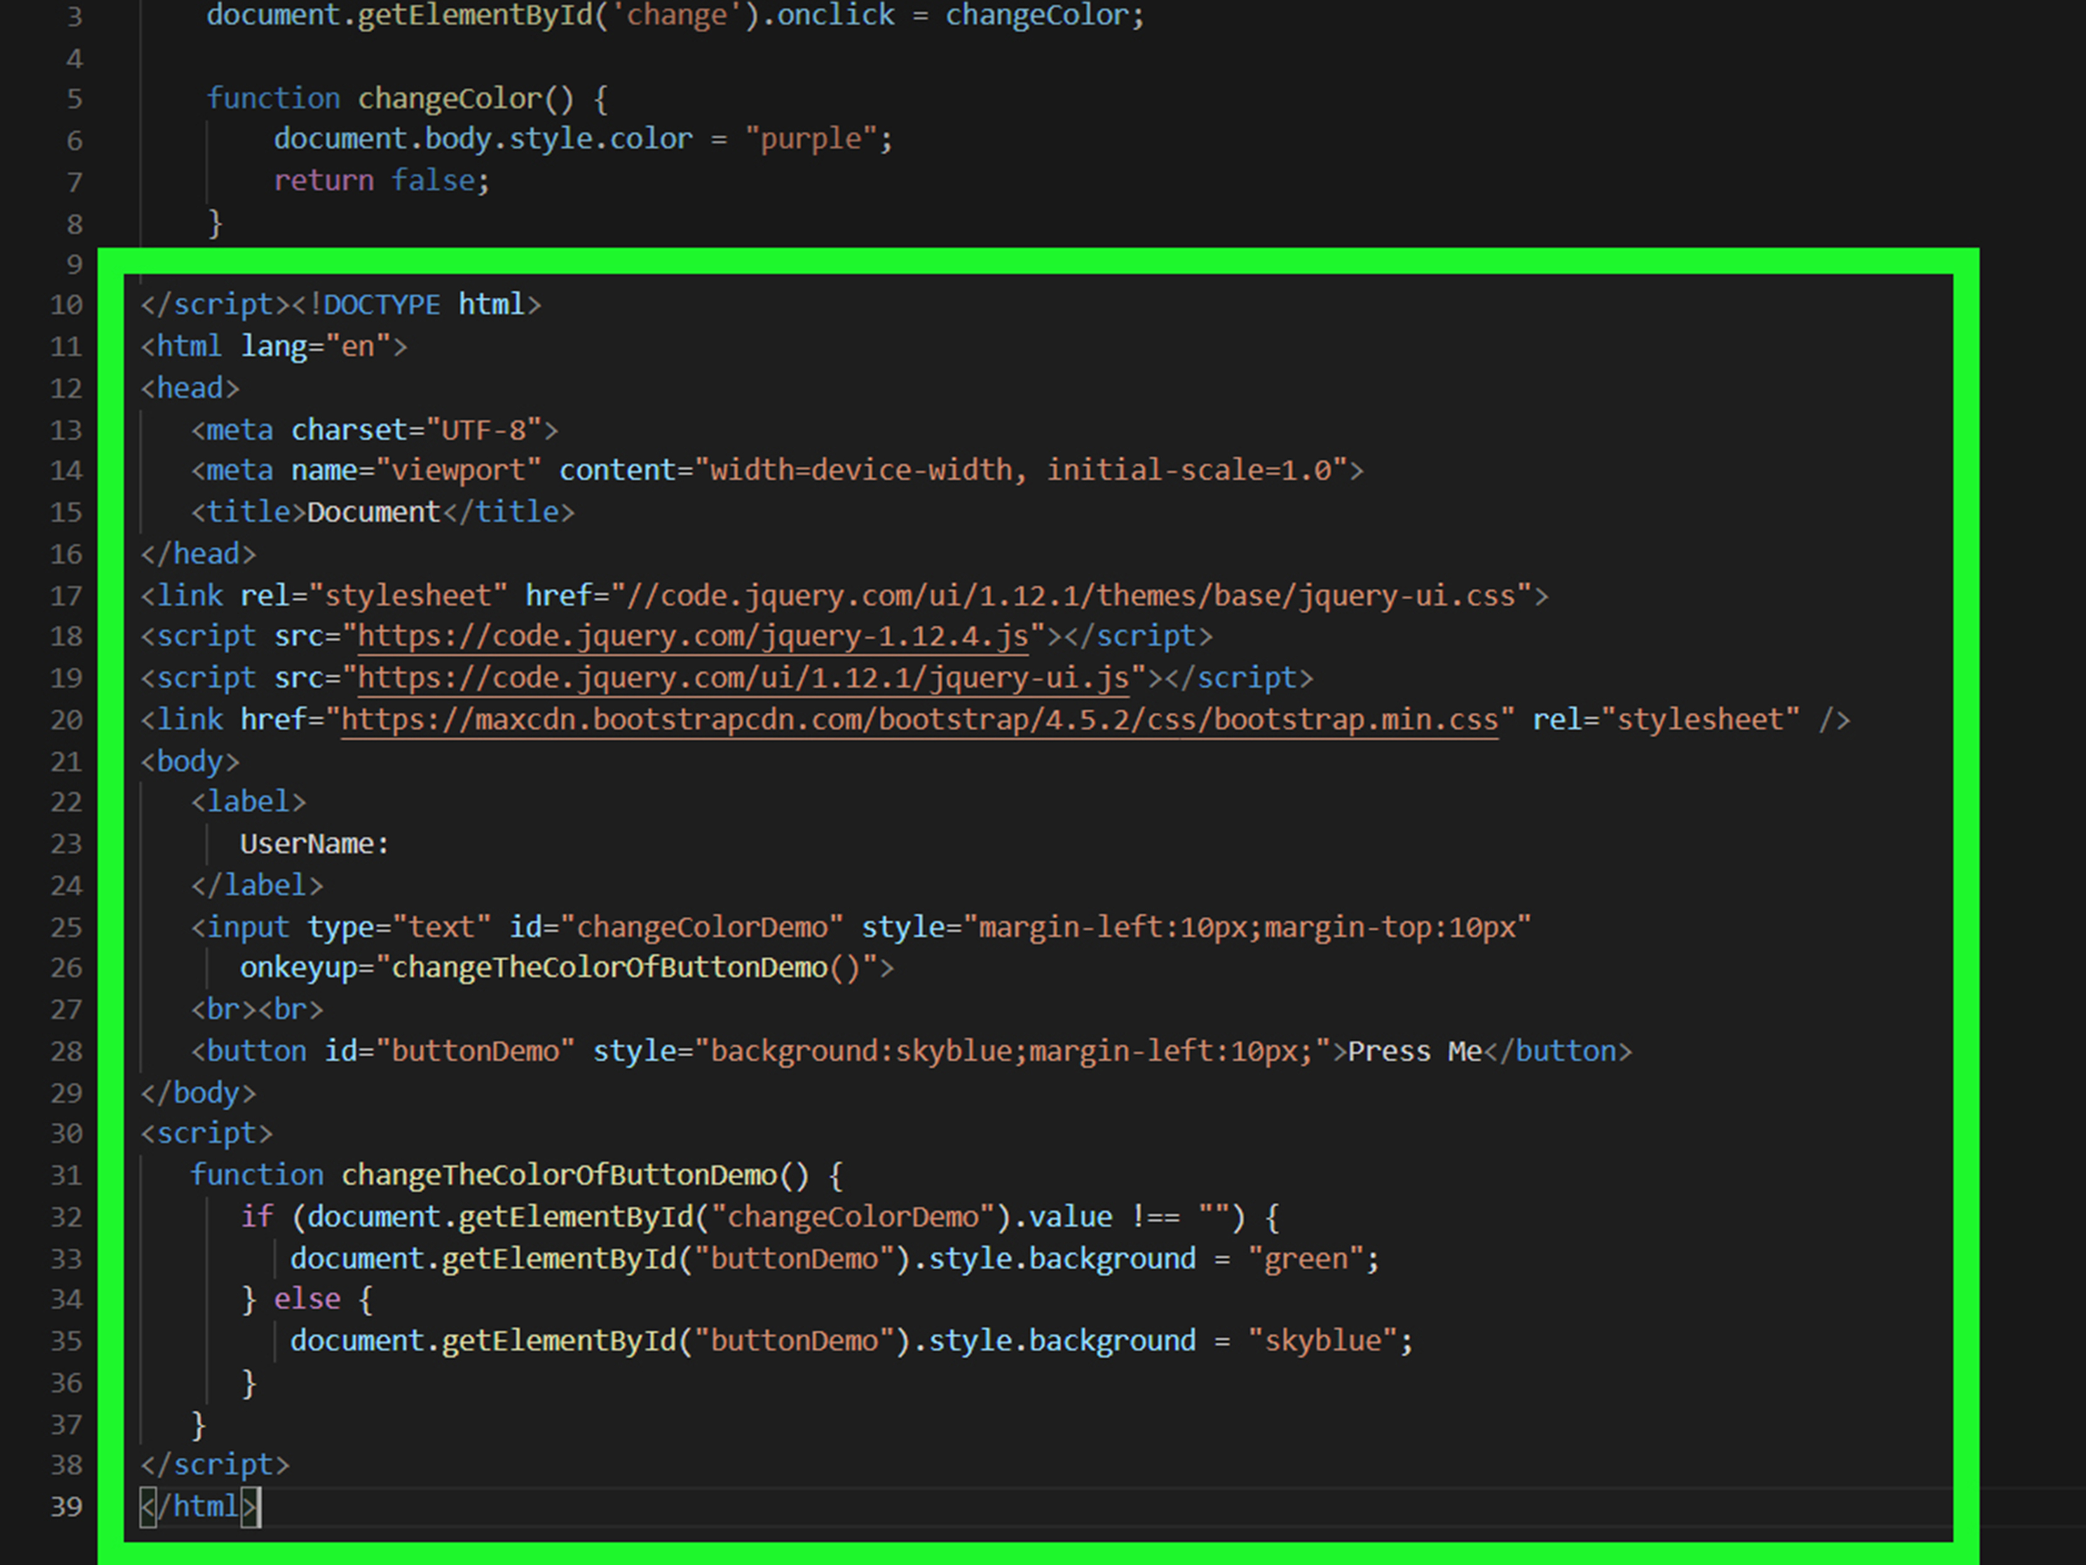Screen dimensions: 2086x1565
Task: Click line number 10 in gutter
Action: click(x=66, y=305)
